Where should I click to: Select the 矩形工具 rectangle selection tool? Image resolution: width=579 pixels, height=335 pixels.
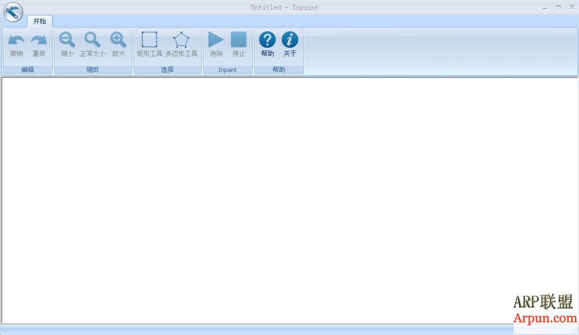[149, 45]
